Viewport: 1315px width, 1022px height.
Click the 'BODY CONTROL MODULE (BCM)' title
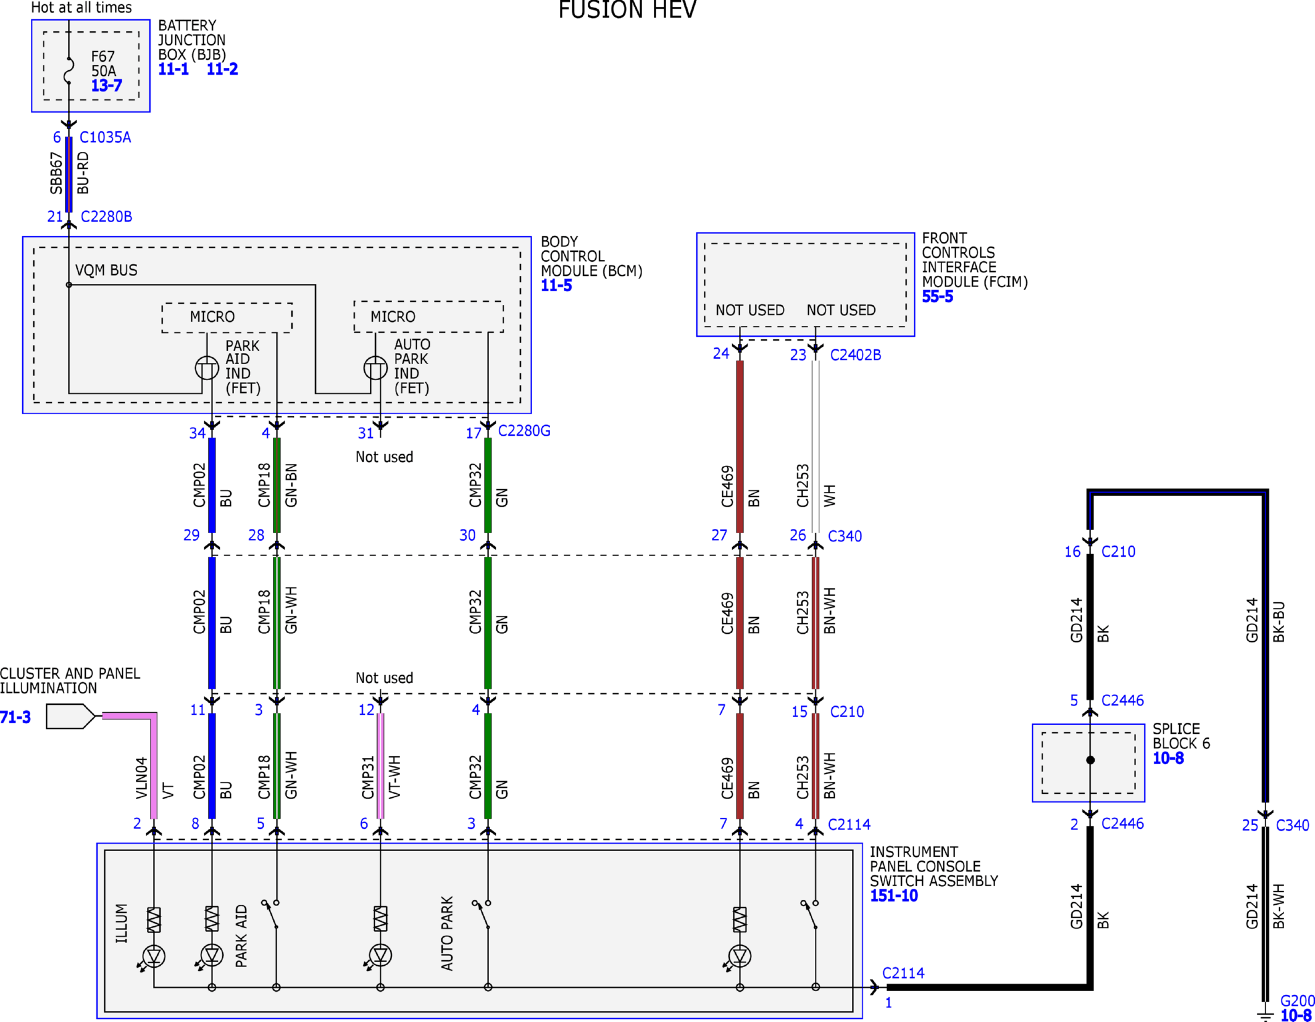[591, 256]
